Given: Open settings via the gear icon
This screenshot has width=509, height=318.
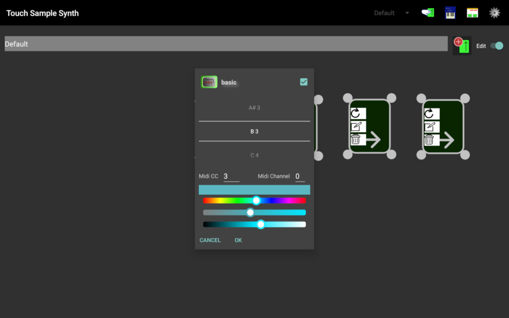Looking at the screenshot, I should click(494, 13).
